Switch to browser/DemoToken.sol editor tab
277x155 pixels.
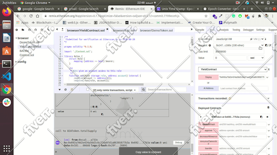[x=156, y=30]
